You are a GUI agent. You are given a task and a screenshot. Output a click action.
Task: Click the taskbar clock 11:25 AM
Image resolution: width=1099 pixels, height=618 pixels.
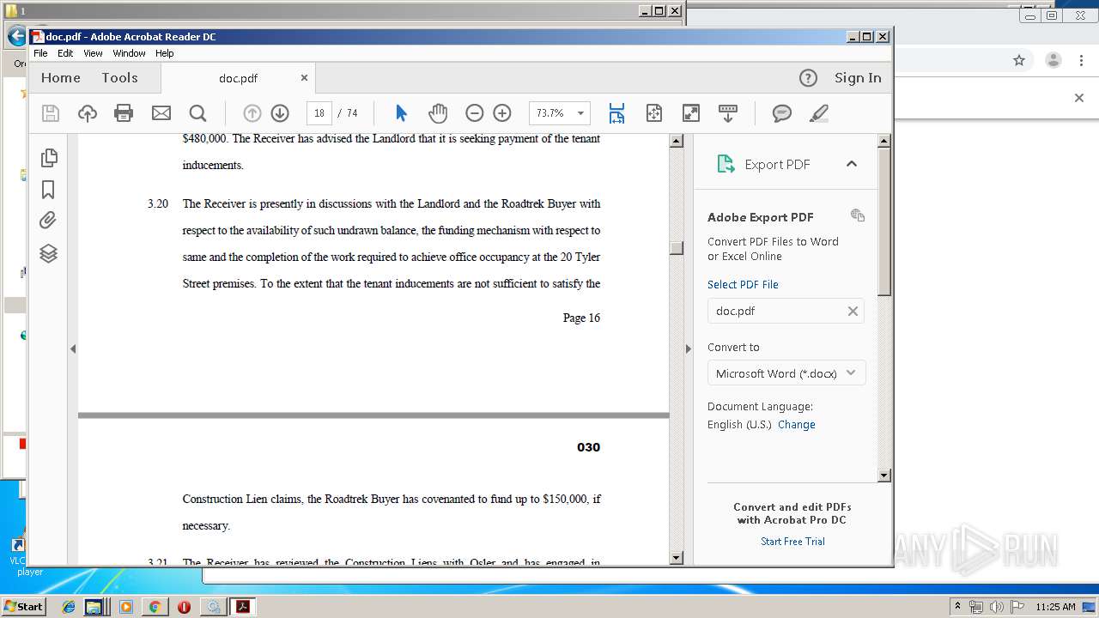coord(1055,607)
